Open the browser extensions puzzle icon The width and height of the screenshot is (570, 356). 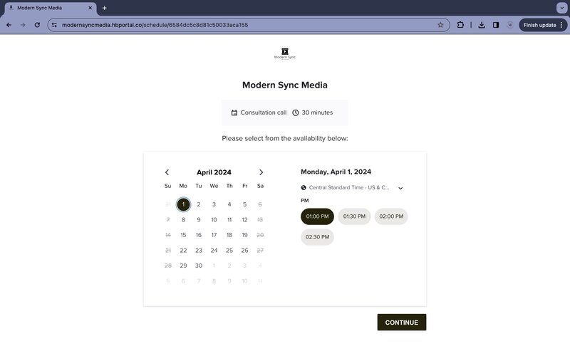pyautogui.click(x=460, y=25)
